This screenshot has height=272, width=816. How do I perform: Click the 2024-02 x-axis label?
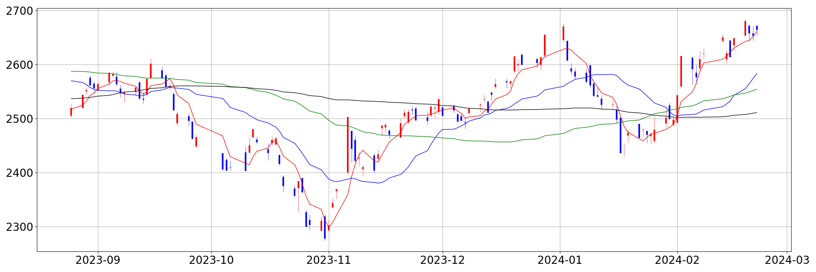click(x=677, y=260)
